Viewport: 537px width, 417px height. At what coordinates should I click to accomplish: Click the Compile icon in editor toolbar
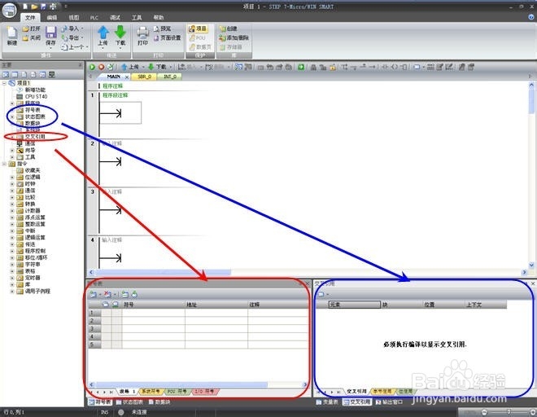point(110,68)
